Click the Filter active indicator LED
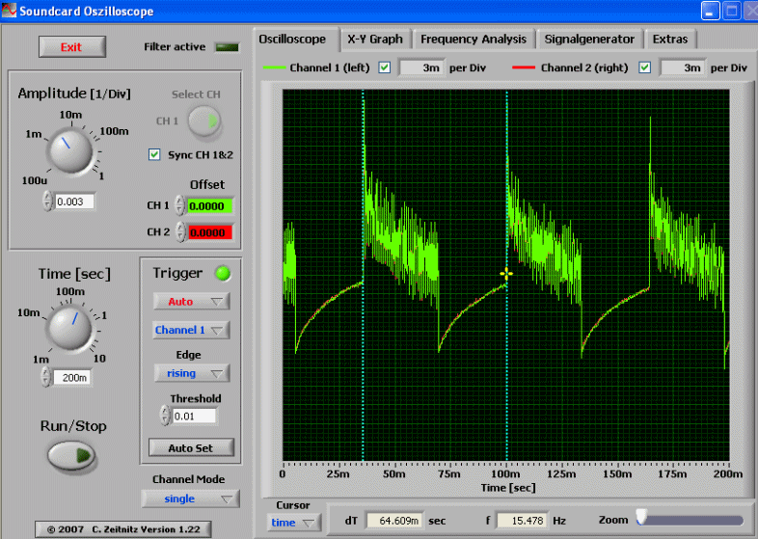Image resolution: width=758 pixels, height=539 pixels. (x=228, y=47)
